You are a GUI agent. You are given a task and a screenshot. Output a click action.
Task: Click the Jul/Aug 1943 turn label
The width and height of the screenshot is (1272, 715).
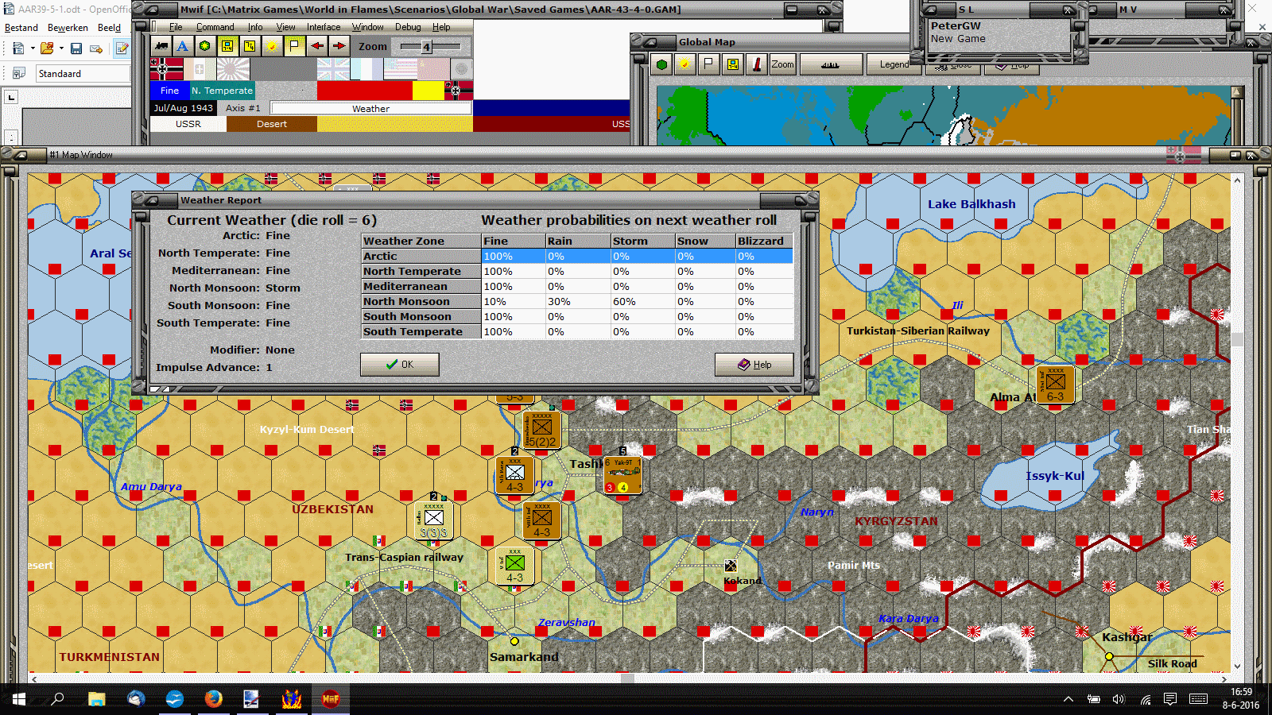(183, 108)
